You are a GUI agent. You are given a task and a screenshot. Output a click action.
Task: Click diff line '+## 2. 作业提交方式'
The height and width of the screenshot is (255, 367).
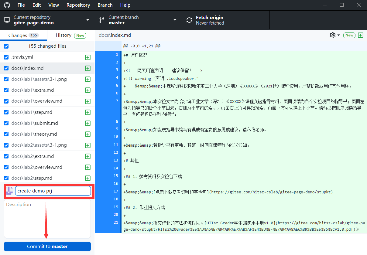[144, 208]
